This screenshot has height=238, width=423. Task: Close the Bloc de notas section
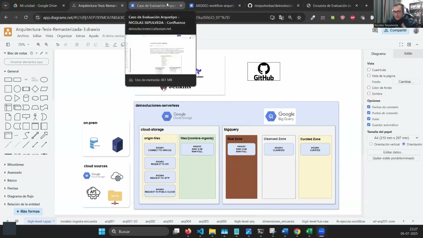click(x=46, y=53)
